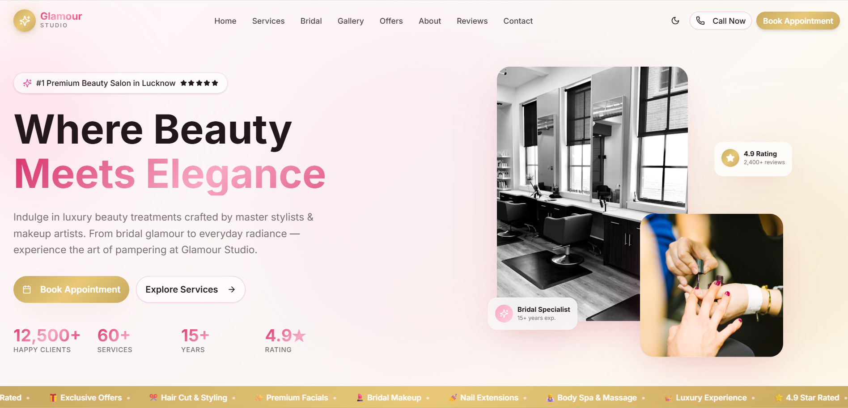Click the gold star icon in 4.9 Rating card
Viewport: 848px width, 408px height.
(x=730, y=158)
